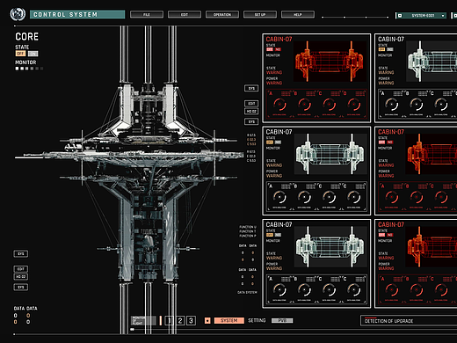Select page 2 in bottom bar
The width and height of the screenshot is (457, 343).
point(180,320)
